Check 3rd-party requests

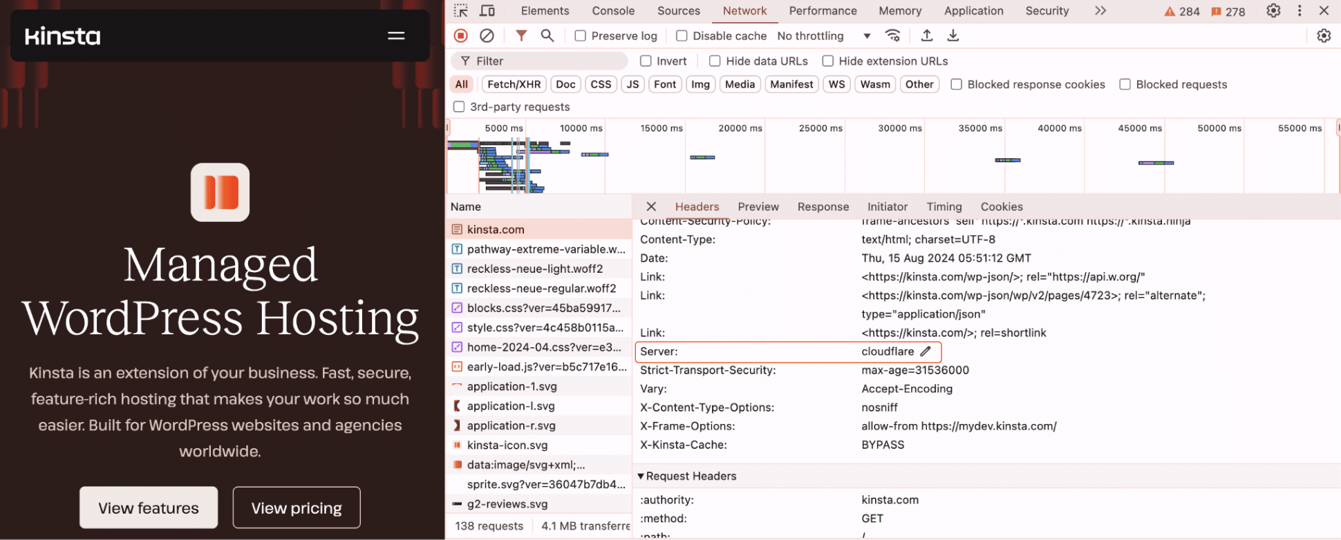click(x=459, y=106)
